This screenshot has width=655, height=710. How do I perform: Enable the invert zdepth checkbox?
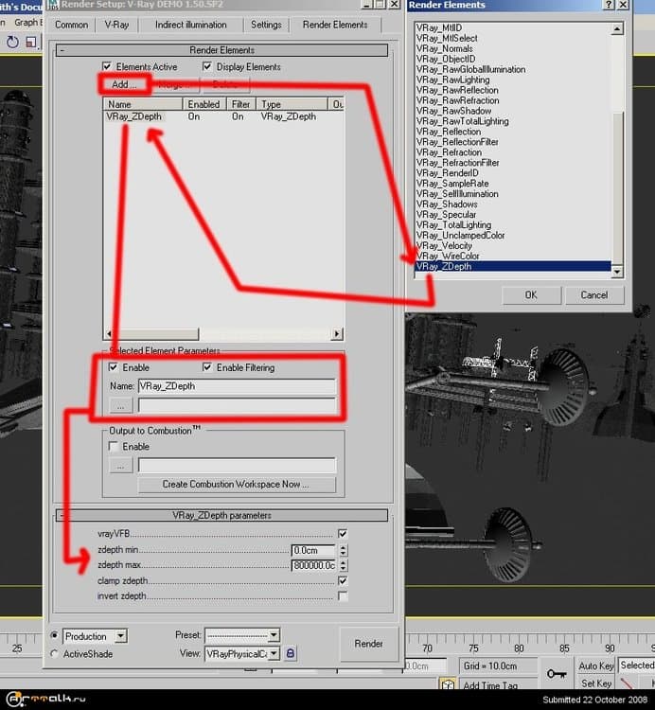click(x=343, y=596)
